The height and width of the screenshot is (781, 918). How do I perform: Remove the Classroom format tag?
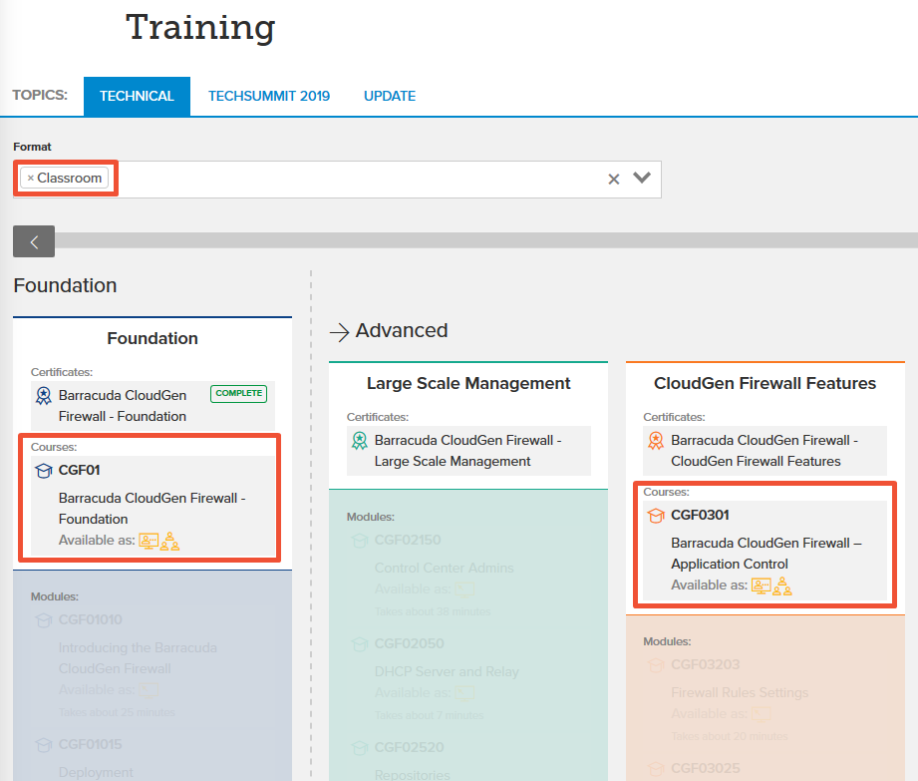(x=31, y=179)
